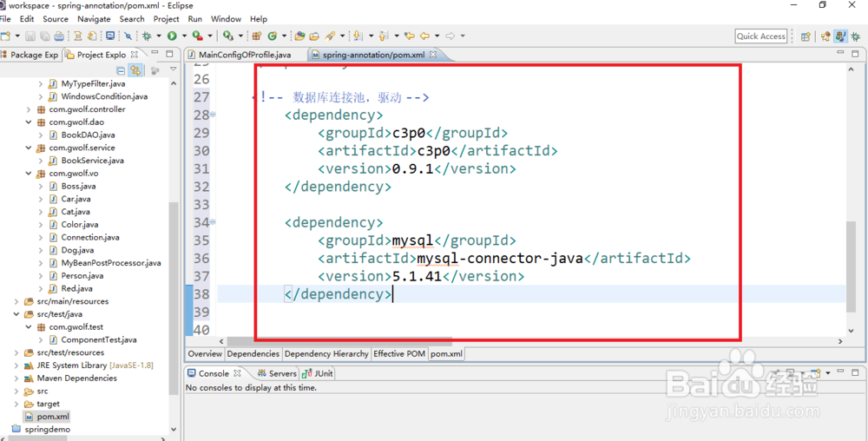Click the Back navigation arrow icon

[x=424, y=36]
